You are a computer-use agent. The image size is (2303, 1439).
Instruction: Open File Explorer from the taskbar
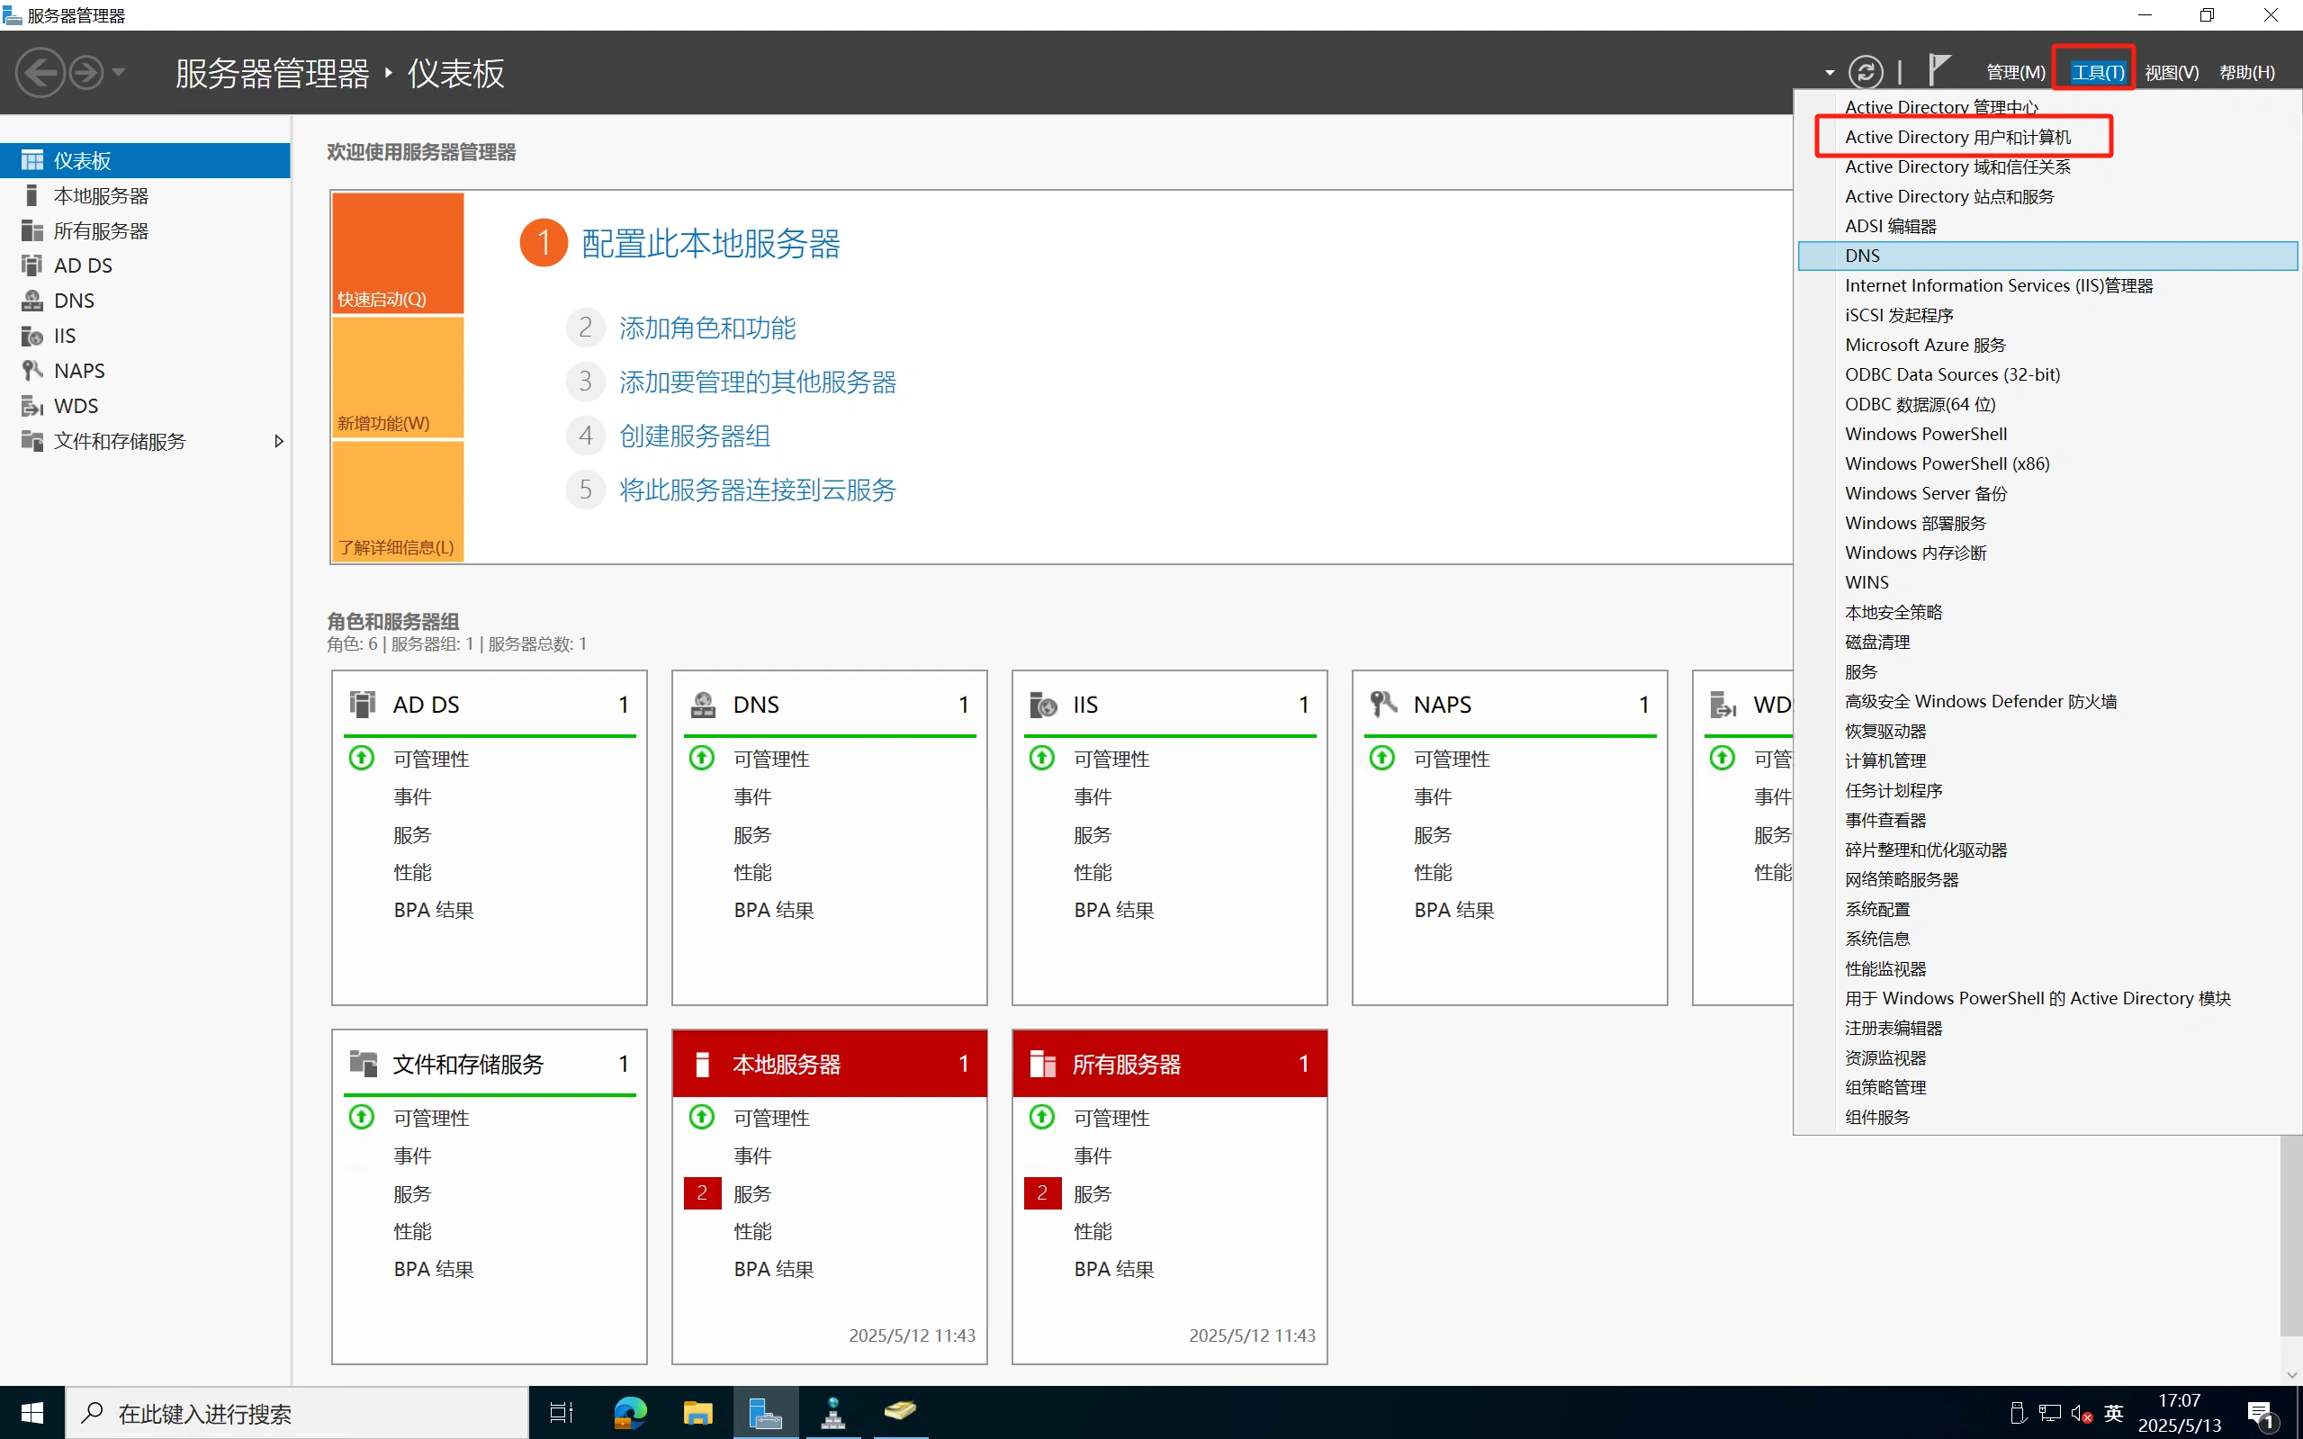pyautogui.click(x=697, y=1413)
